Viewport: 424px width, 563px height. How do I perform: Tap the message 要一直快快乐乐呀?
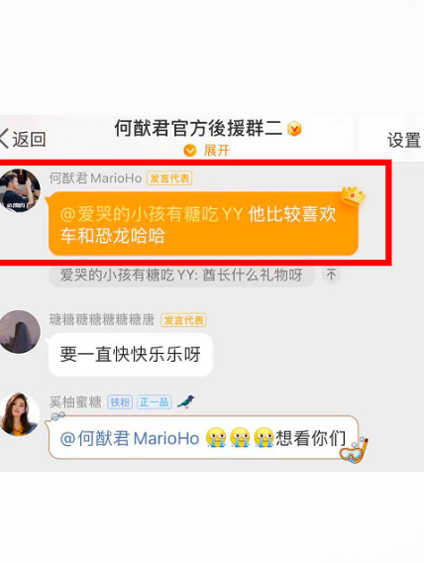pos(131,355)
